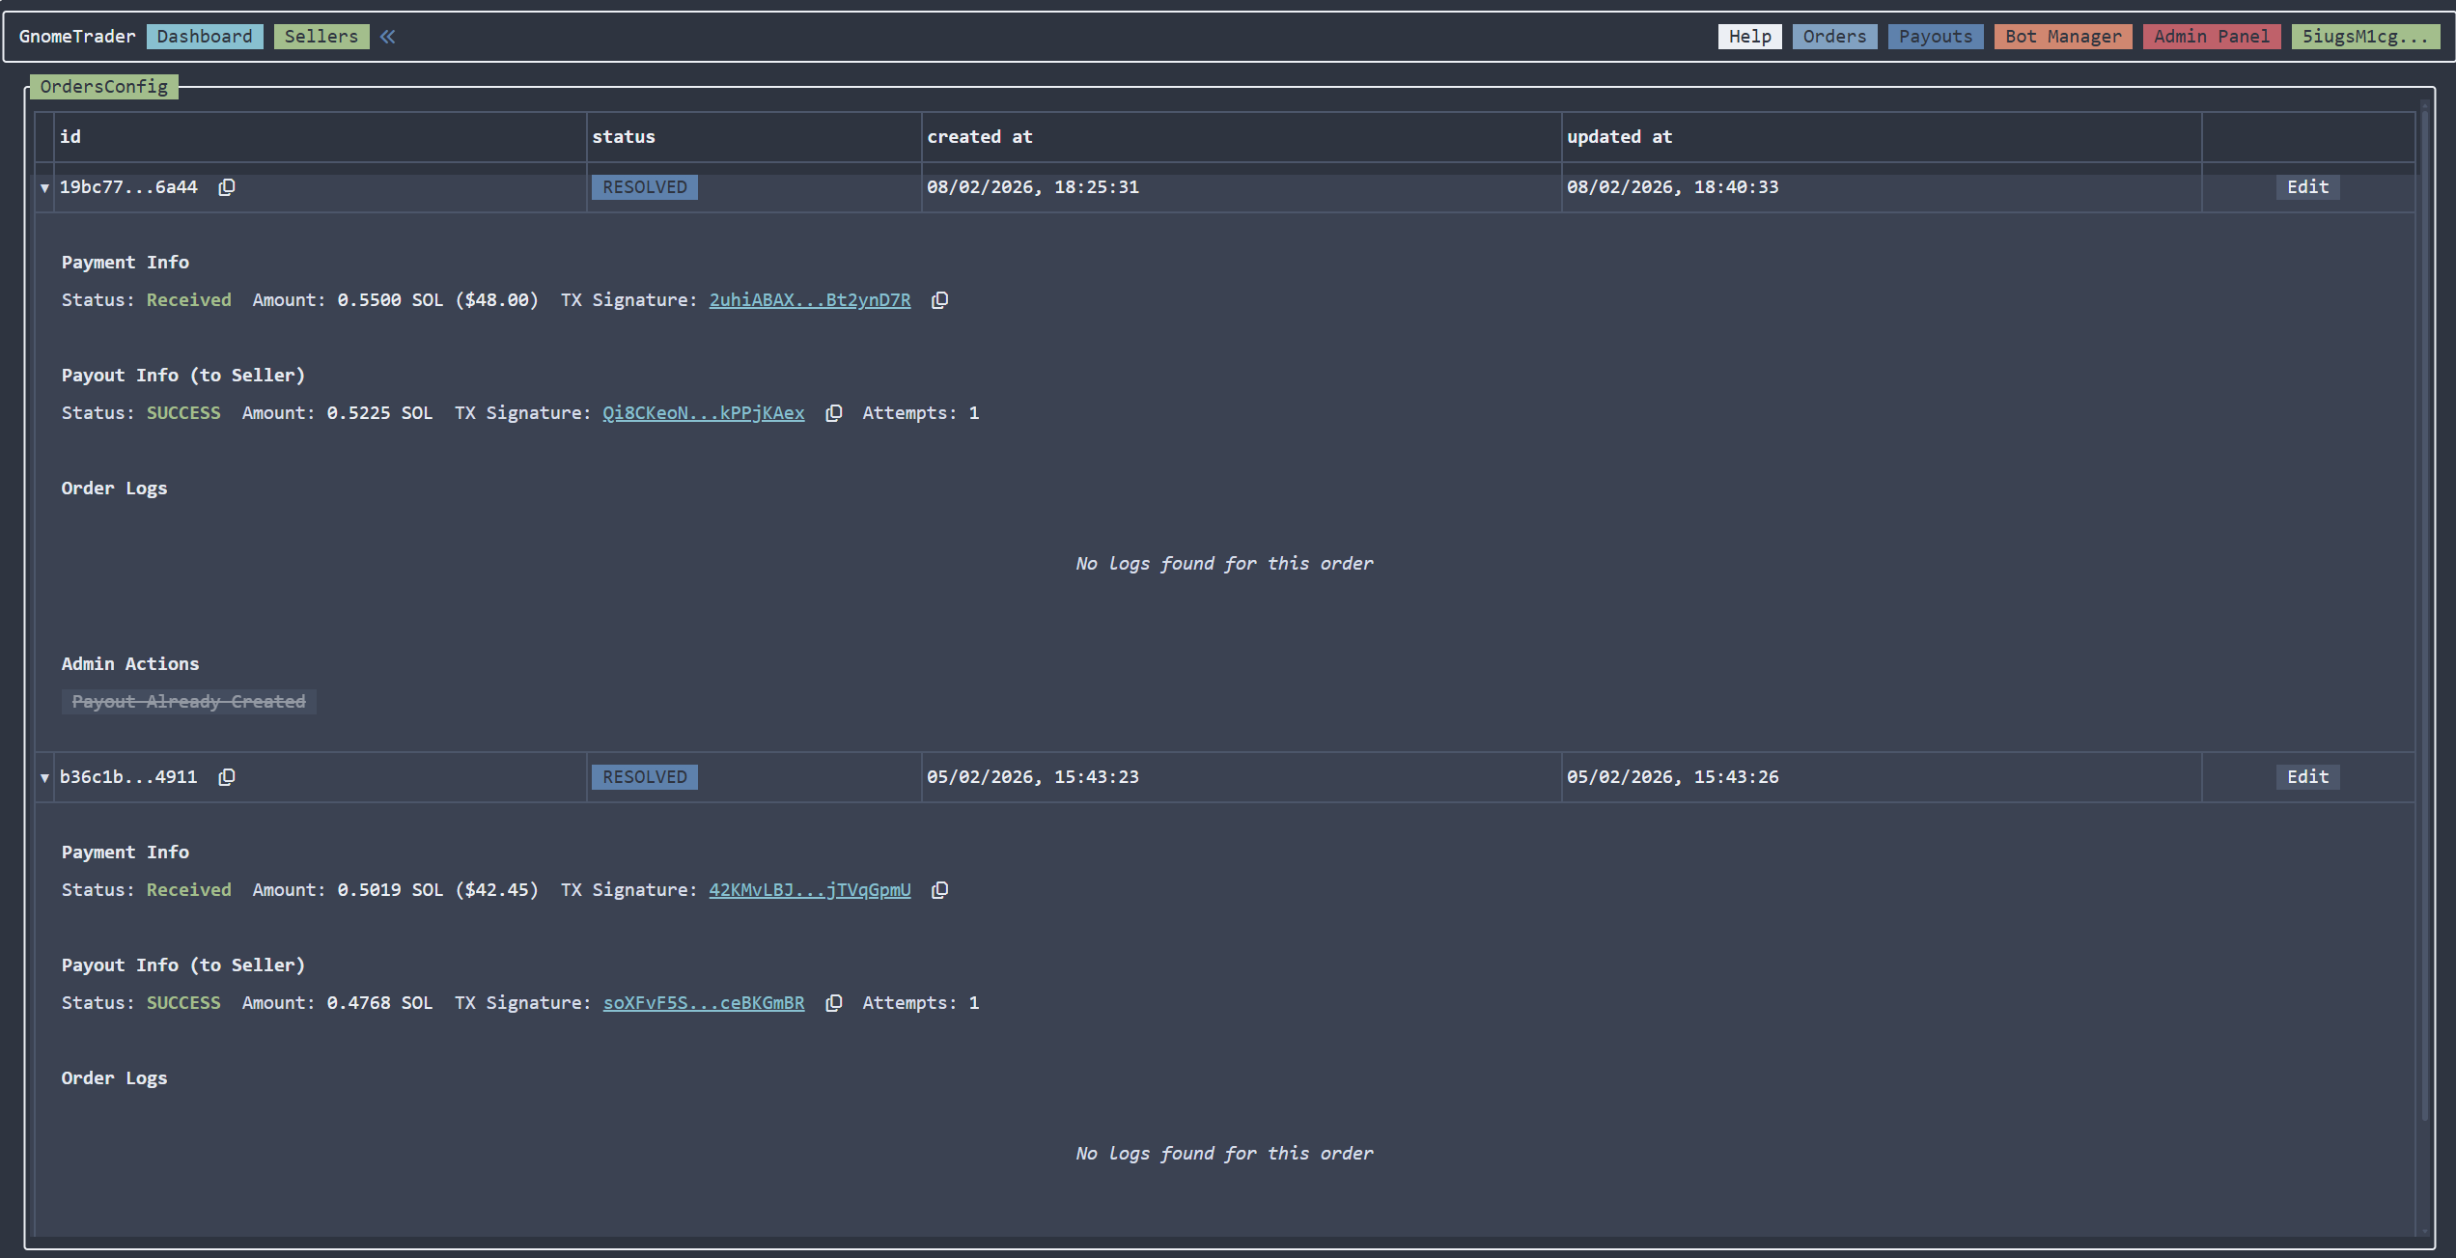This screenshot has height=1258, width=2456.
Task: Open the Help page
Action: point(1749,37)
